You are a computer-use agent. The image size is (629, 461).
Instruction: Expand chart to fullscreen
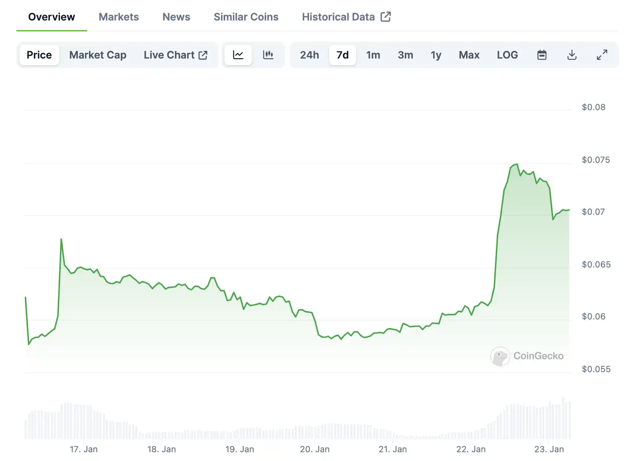click(x=602, y=55)
